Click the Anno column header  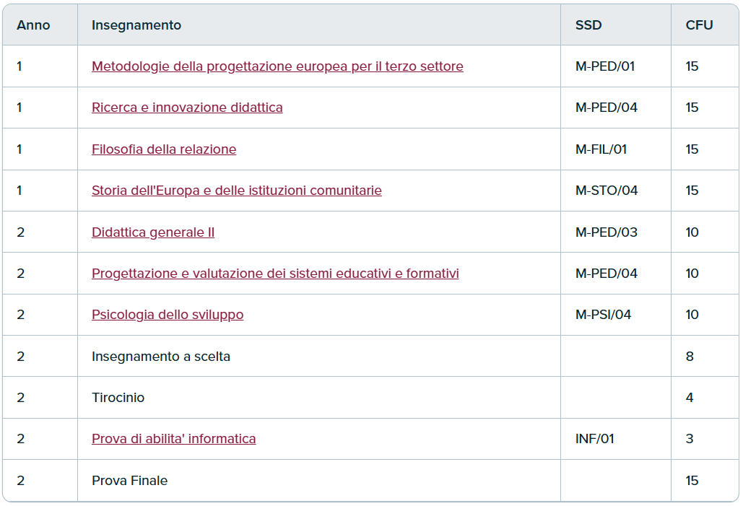(x=33, y=25)
